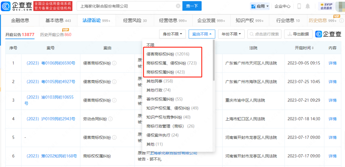Select 知识产权权属、侵权纠纷 (49) option
Screen dimensions: 345x167
point(172,108)
